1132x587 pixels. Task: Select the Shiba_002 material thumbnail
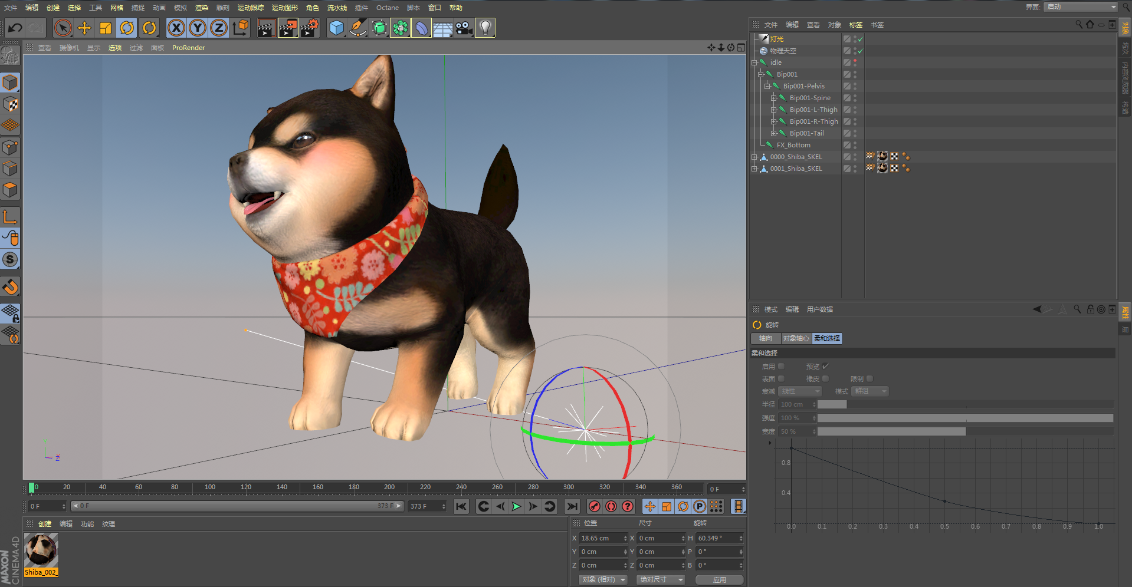pos(41,550)
